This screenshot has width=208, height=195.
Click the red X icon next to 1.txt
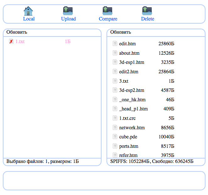pos(11,41)
